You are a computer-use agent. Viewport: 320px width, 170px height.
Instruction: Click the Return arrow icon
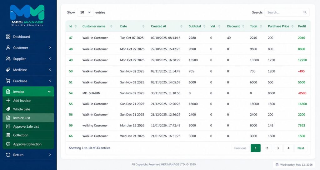coord(8,155)
